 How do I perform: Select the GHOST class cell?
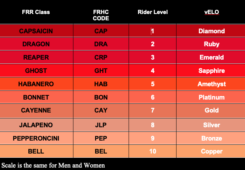[x=36, y=71]
